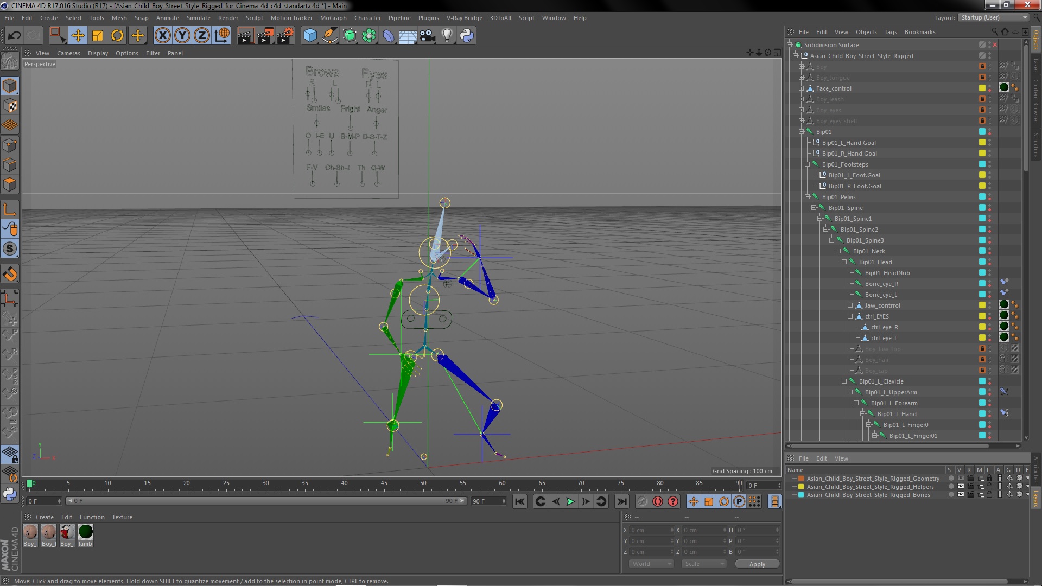Image resolution: width=1042 pixels, height=586 pixels.
Task: Toggle the Parameter P keyframe icon
Action: tap(739, 501)
